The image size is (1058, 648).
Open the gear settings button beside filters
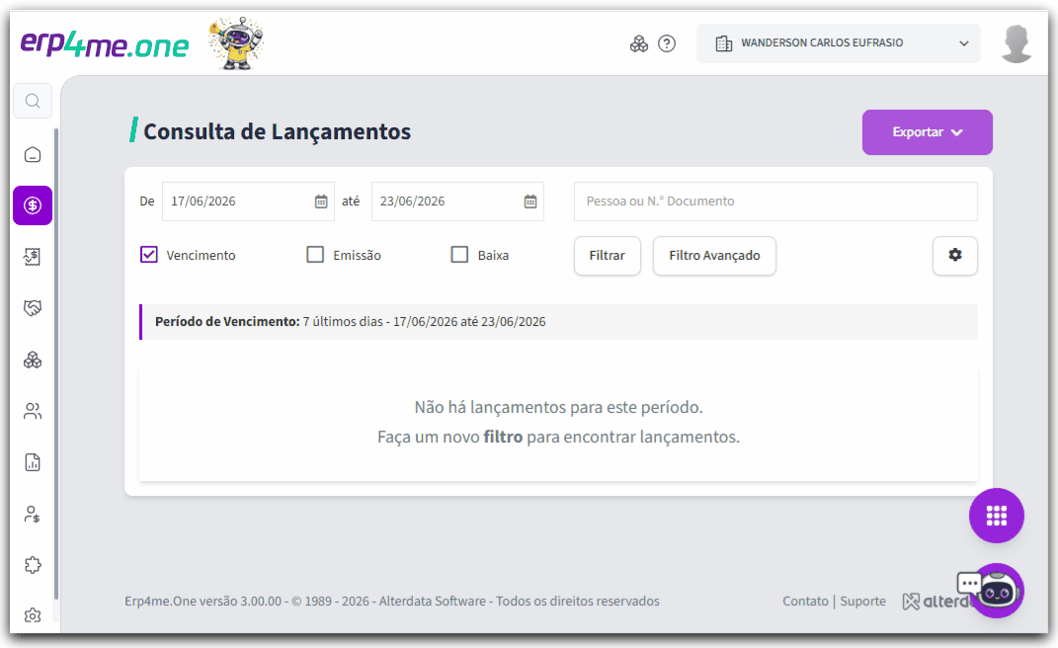coord(954,255)
